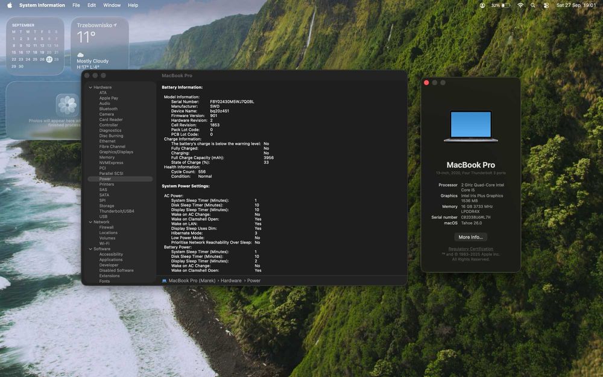This screenshot has width=603, height=377.
Task: Select Volumes under Network
Action: (x=107, y=238)
